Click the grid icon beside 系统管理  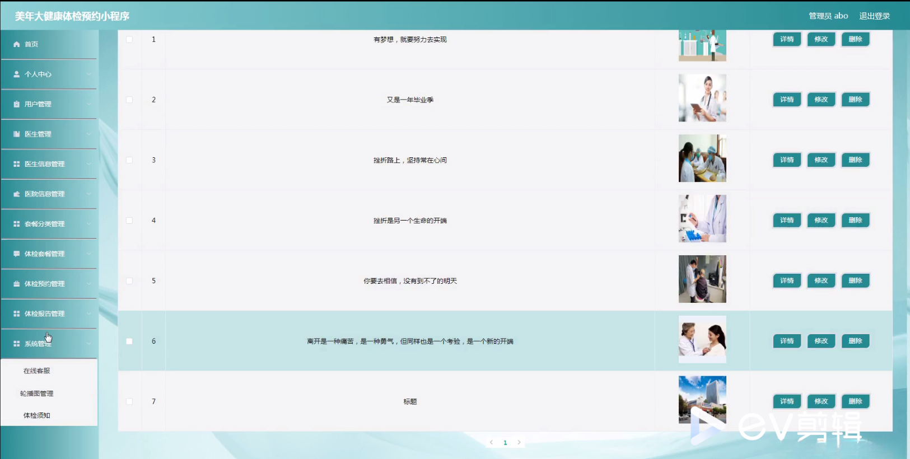(17, 344)
